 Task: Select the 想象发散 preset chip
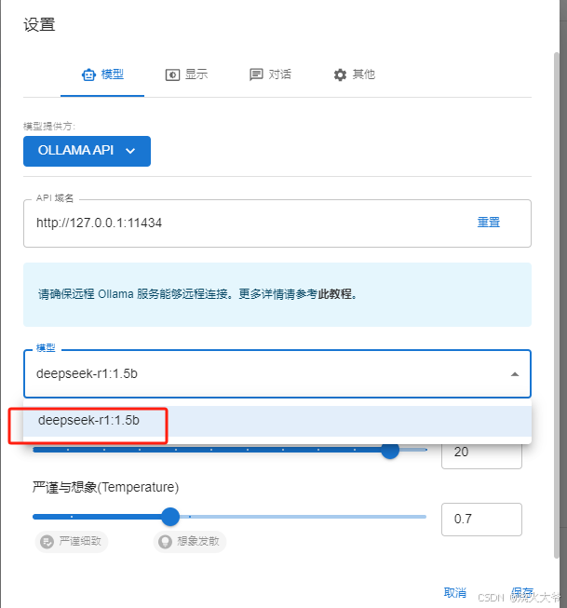(x=190, y=541)
